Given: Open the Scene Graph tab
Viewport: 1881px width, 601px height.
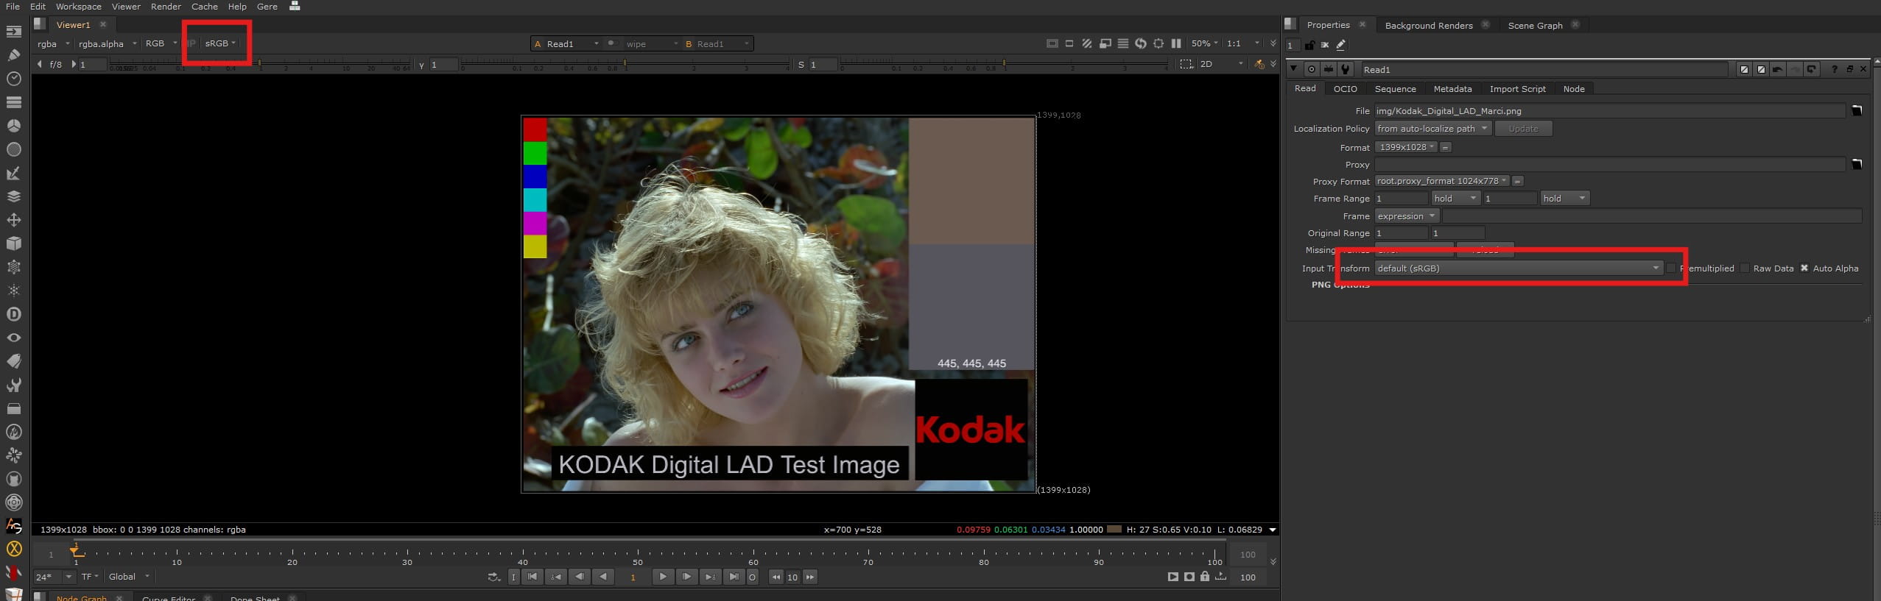Looking at the screenshot, I should coord(1535,25).
